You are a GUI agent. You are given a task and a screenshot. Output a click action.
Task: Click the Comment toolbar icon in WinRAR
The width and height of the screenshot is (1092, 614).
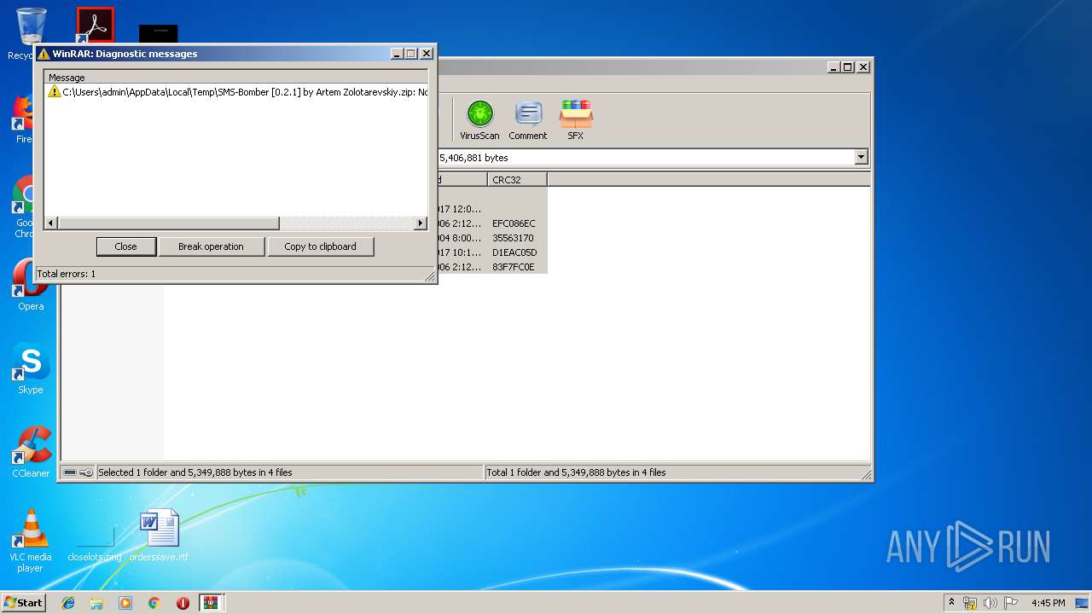pos(528,120)
